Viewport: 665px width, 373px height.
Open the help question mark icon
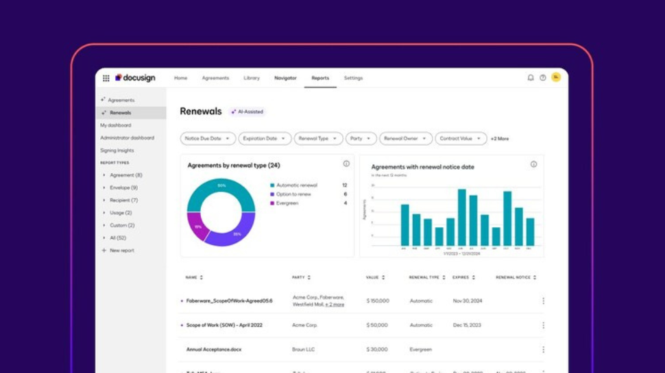(x=543, y=78)
